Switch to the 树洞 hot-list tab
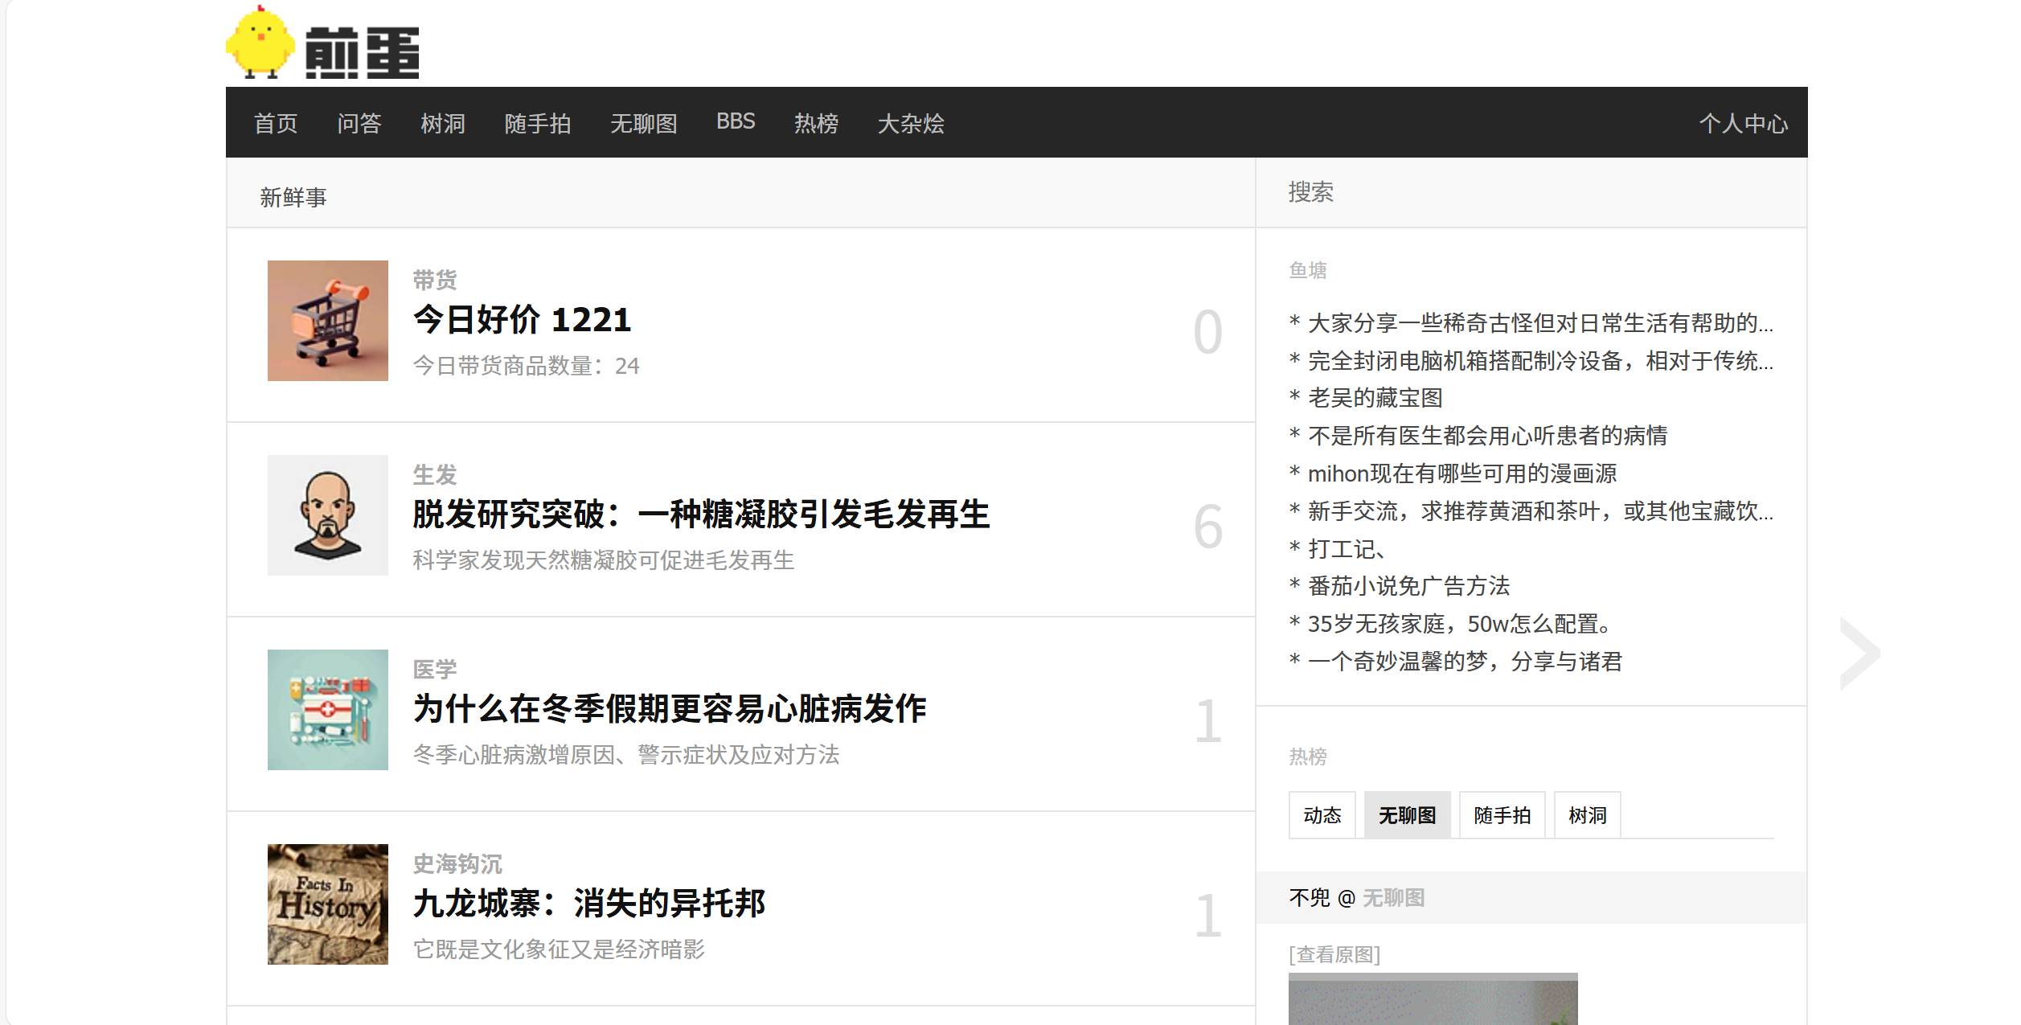The height and width of the screenshot is (1025, 2021). (x=1588, y=815)
